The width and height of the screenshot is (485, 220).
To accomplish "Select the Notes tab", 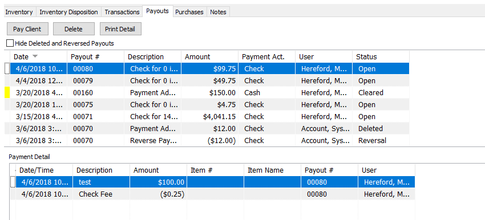I will click(218, 12).
